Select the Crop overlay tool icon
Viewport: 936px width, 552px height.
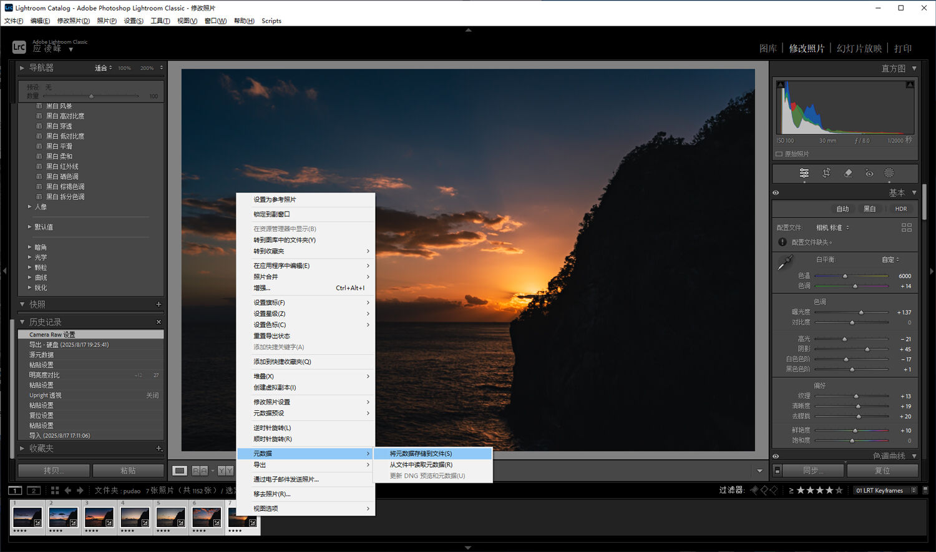pos(826,173)
